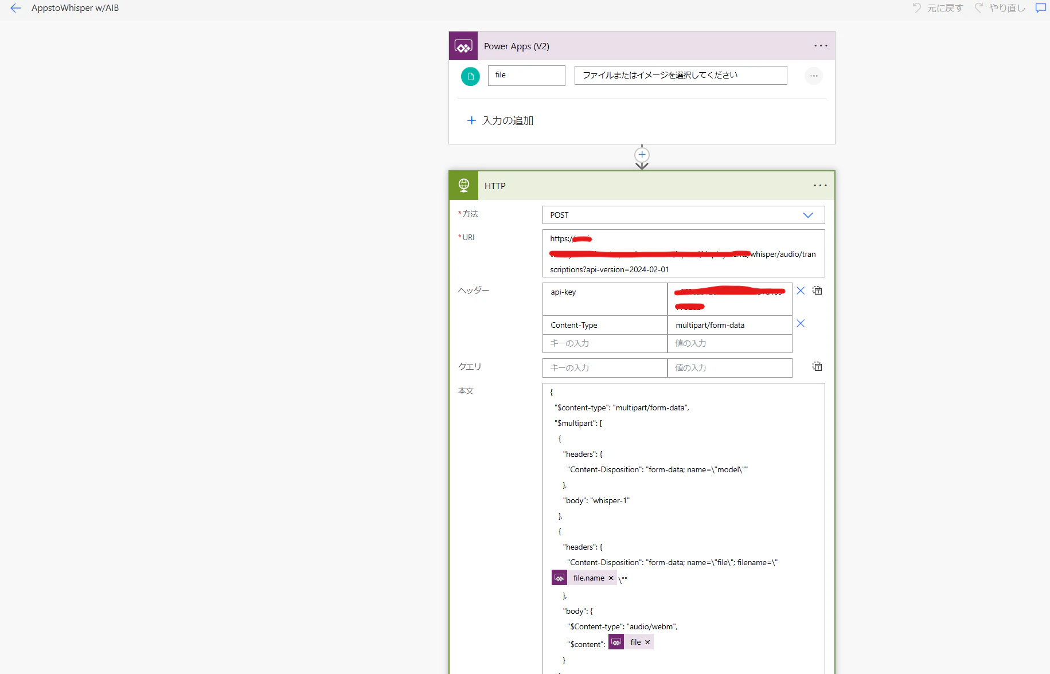Open options menu for the file input
This screenshot has width=1050, height=674.
pos(814,76)
